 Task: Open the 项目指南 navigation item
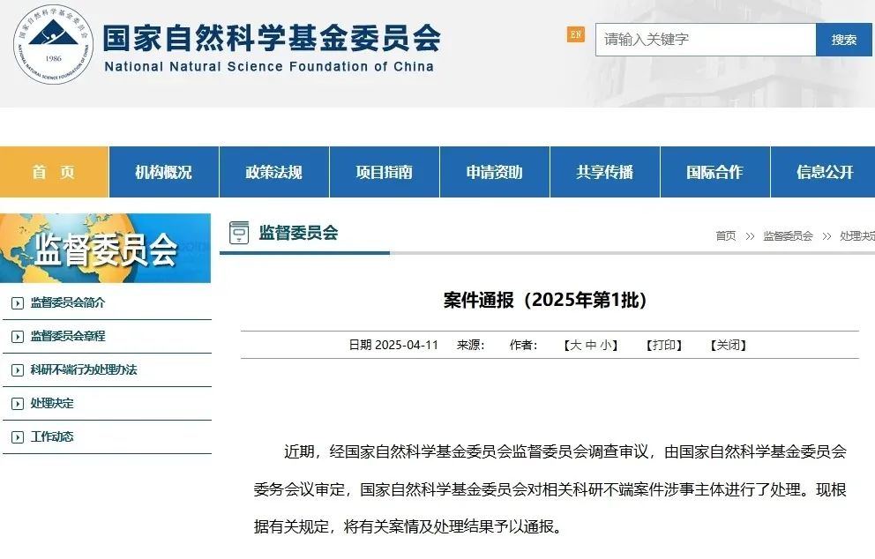[x=384, y=172]
